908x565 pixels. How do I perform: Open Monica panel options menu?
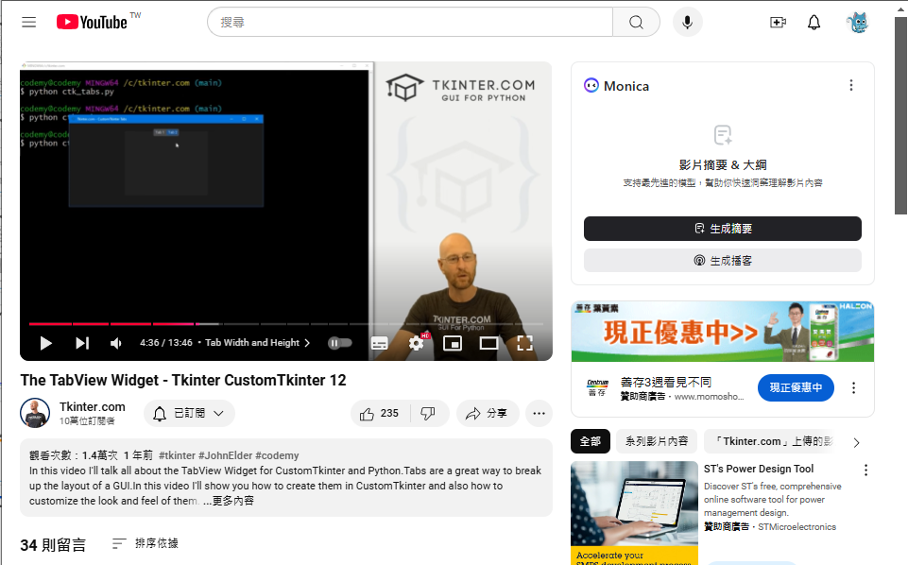tap(850, 86)
